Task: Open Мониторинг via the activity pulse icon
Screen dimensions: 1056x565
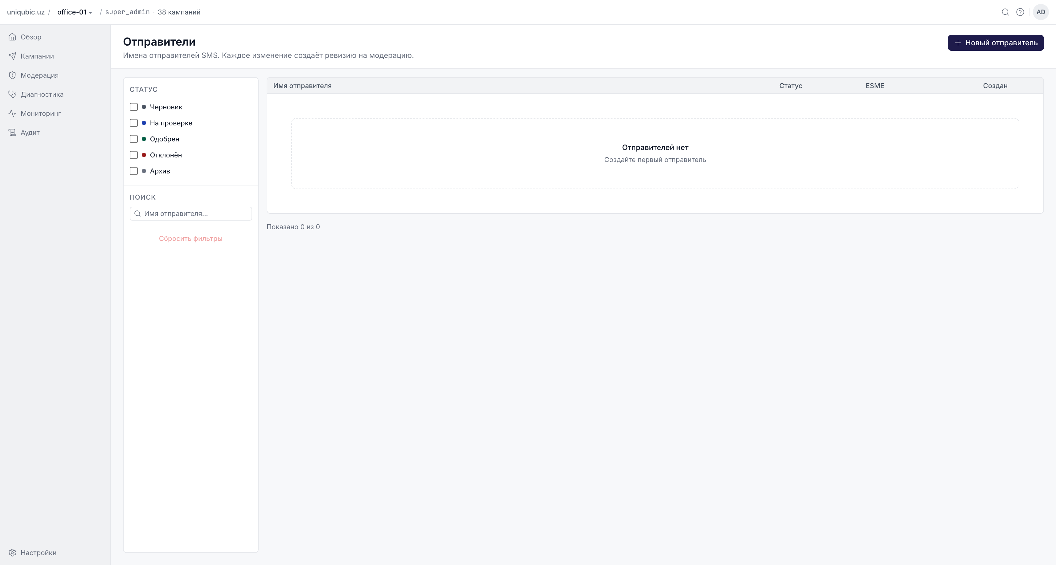Action: pyautogui.click(x=12, y=113)
